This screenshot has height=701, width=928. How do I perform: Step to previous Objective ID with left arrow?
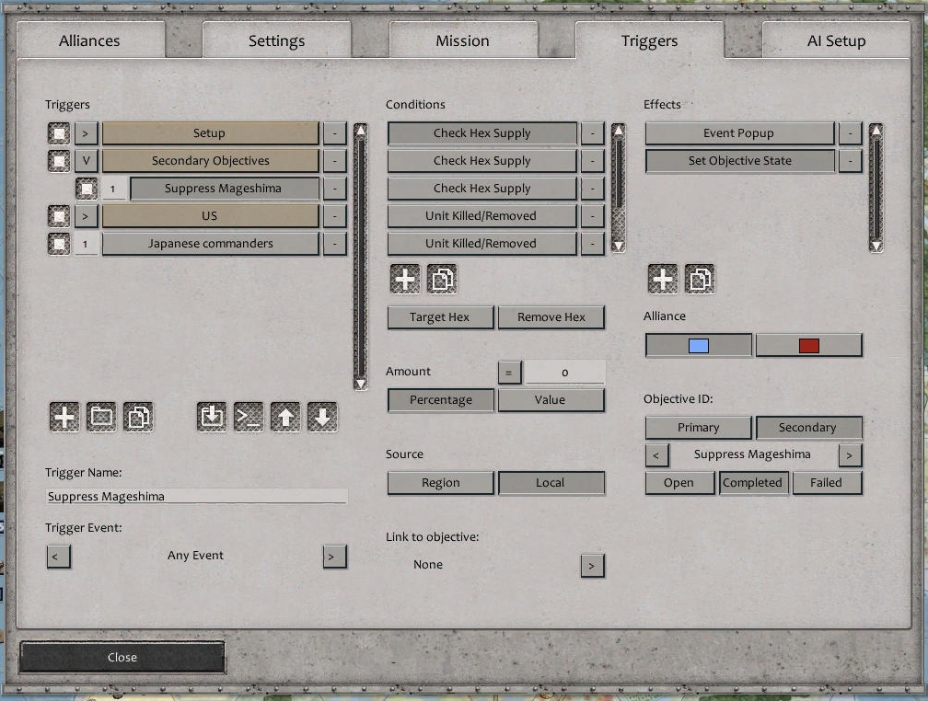coord(656,454)
